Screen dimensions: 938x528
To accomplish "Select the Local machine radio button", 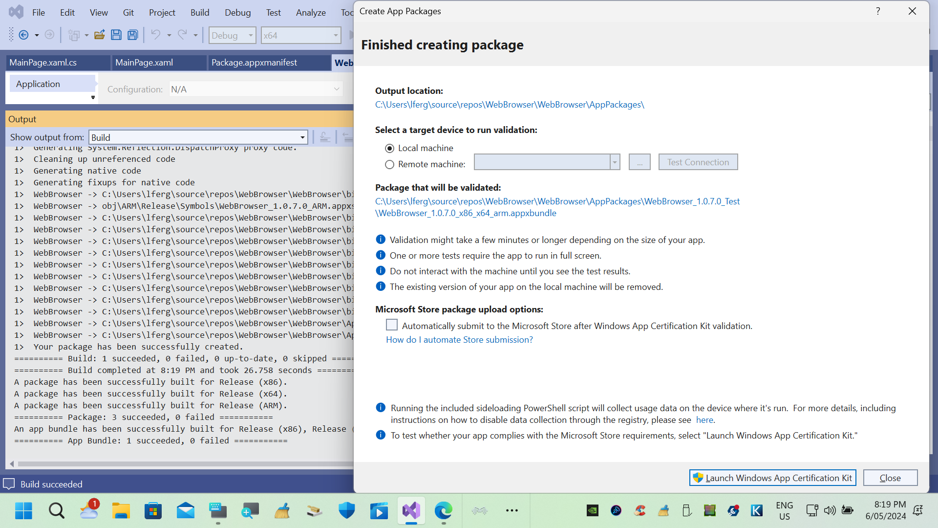I will (x=389, y=148).
